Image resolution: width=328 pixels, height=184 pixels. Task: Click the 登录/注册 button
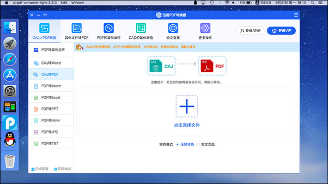coord(250,31)
